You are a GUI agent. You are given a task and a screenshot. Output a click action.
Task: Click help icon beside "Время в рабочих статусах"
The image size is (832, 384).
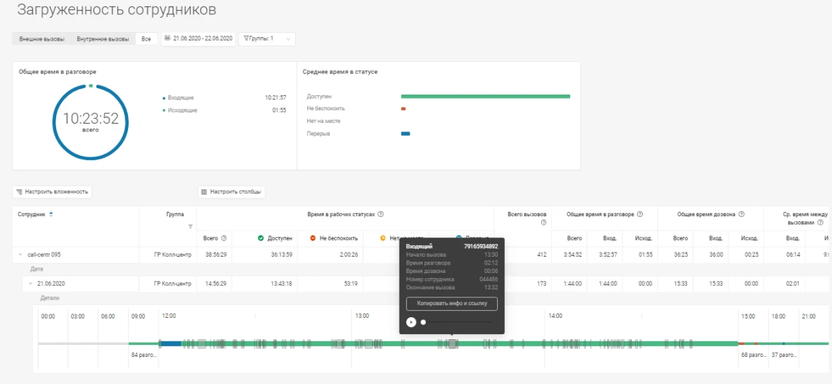[380, 214]
